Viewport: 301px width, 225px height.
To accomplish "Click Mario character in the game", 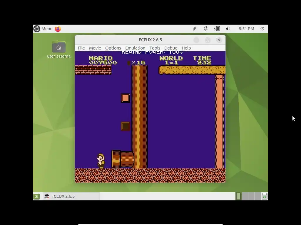I will point(101,161).
